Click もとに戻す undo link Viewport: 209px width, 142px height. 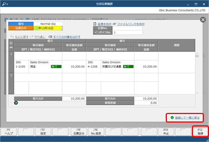tap(22, 37)
